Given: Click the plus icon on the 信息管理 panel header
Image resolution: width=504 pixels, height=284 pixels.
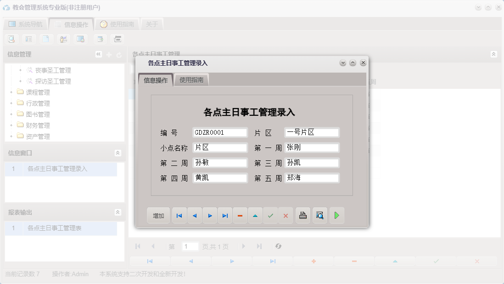Looking at the screenshot, I should (x=108, y=54).
